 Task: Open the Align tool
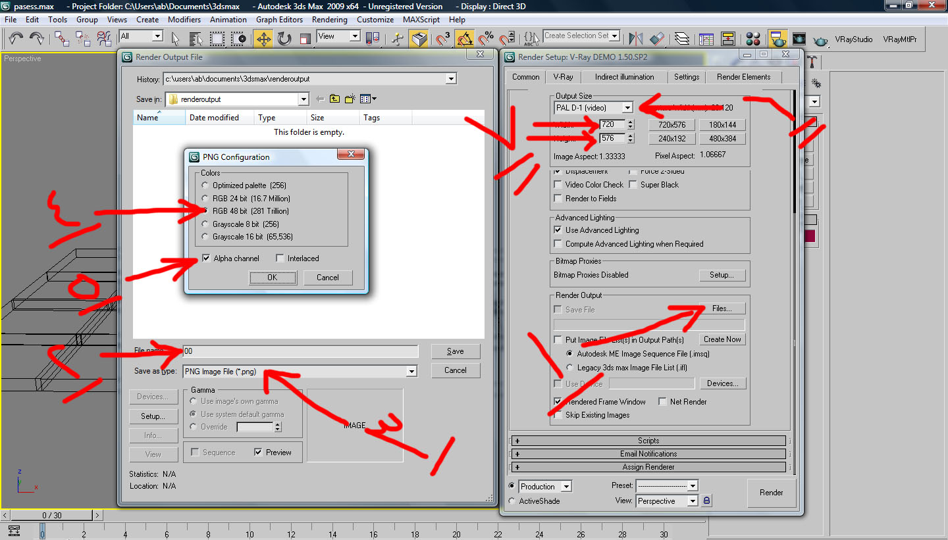point(657,39)
